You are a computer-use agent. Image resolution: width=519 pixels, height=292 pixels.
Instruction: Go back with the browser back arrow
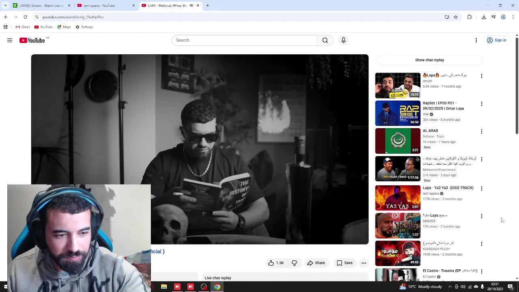[x=6, y=17]
